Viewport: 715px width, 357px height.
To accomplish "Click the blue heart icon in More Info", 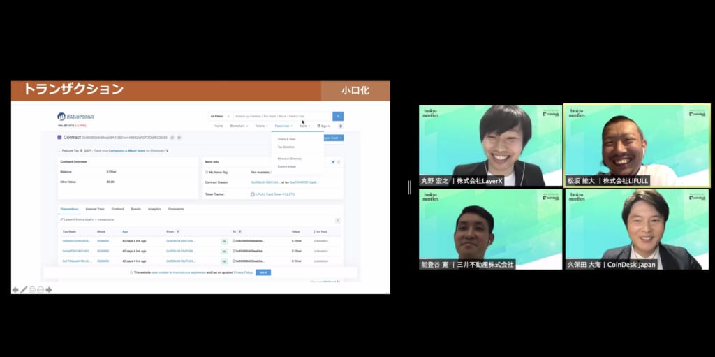I will pos(333,162).
